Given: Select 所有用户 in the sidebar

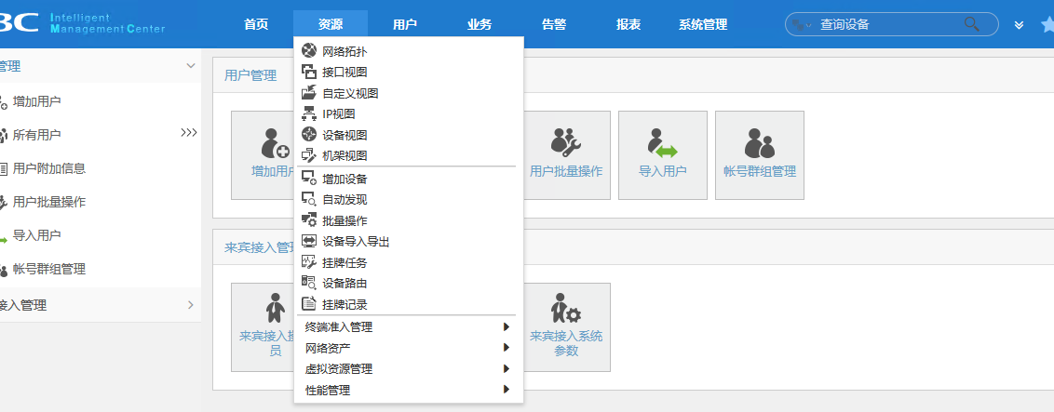Looking at the screenshot, I should click(x=37, y=135).
